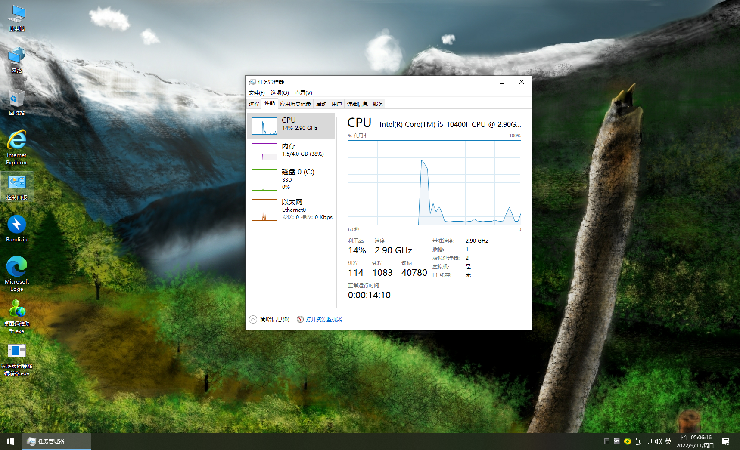Select 内存 in the performance sidebar

coord(292,151)
